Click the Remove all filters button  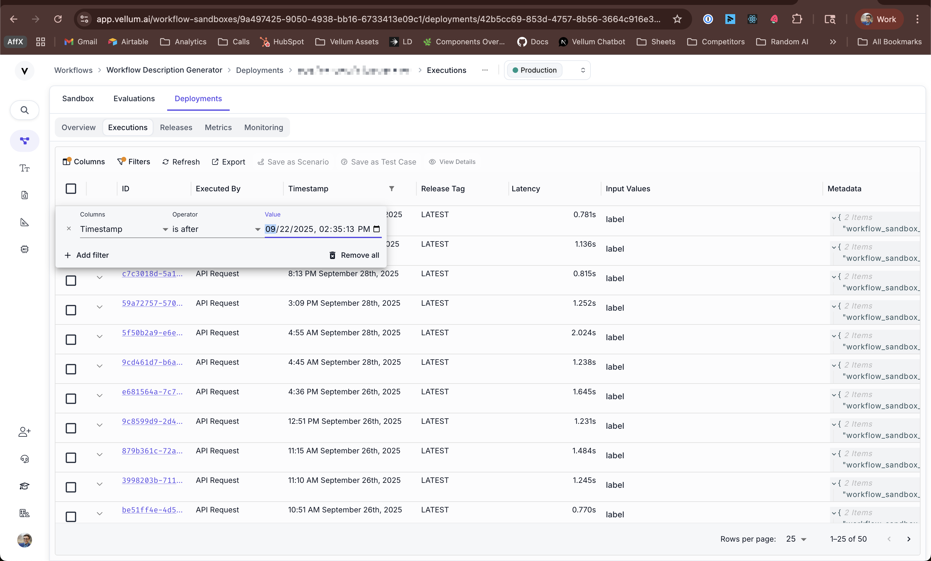[x=354, y=255]
